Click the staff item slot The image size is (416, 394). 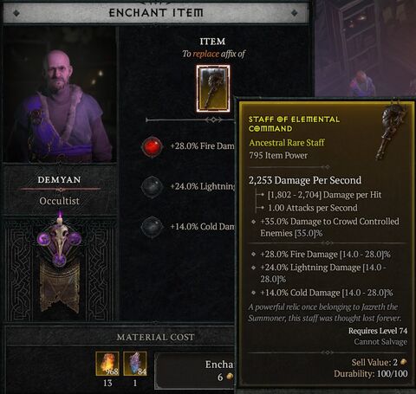[x=213, y=88]
